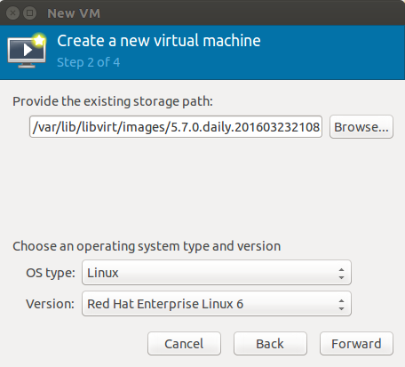Click the 'OS type:' label
405x367 pixels.
[51, 273]
